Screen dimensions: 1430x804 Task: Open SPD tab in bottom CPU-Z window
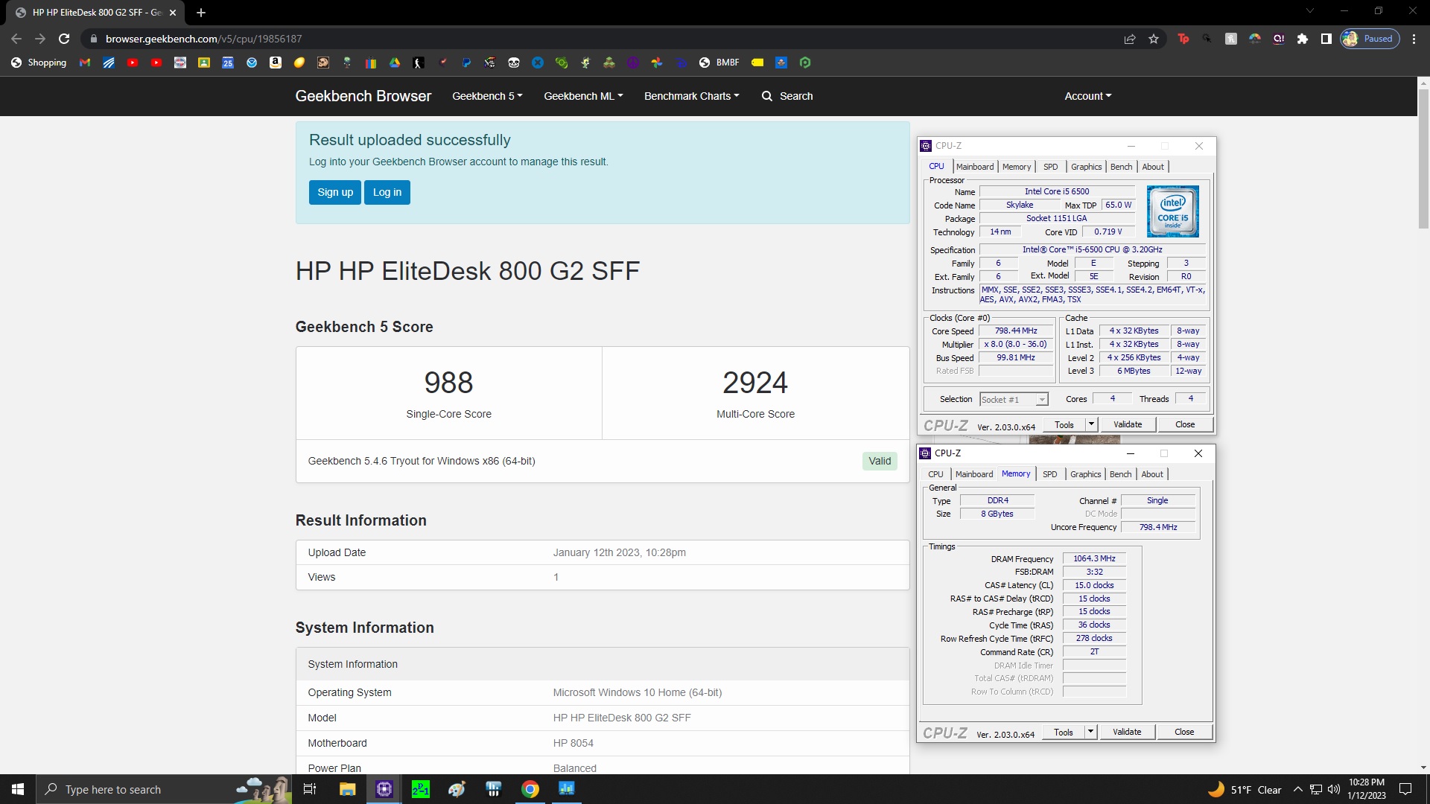click(1049, 474)
